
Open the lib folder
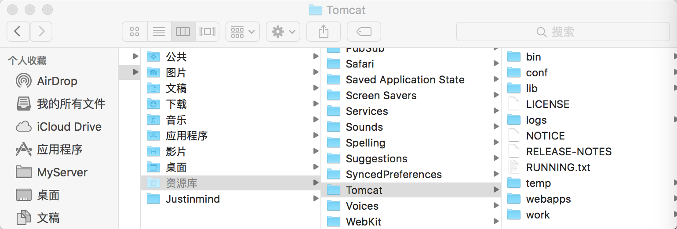pos(589,88)
